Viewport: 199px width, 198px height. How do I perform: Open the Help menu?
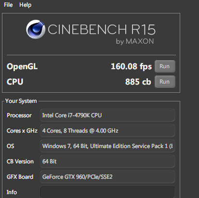coord(26,5)
